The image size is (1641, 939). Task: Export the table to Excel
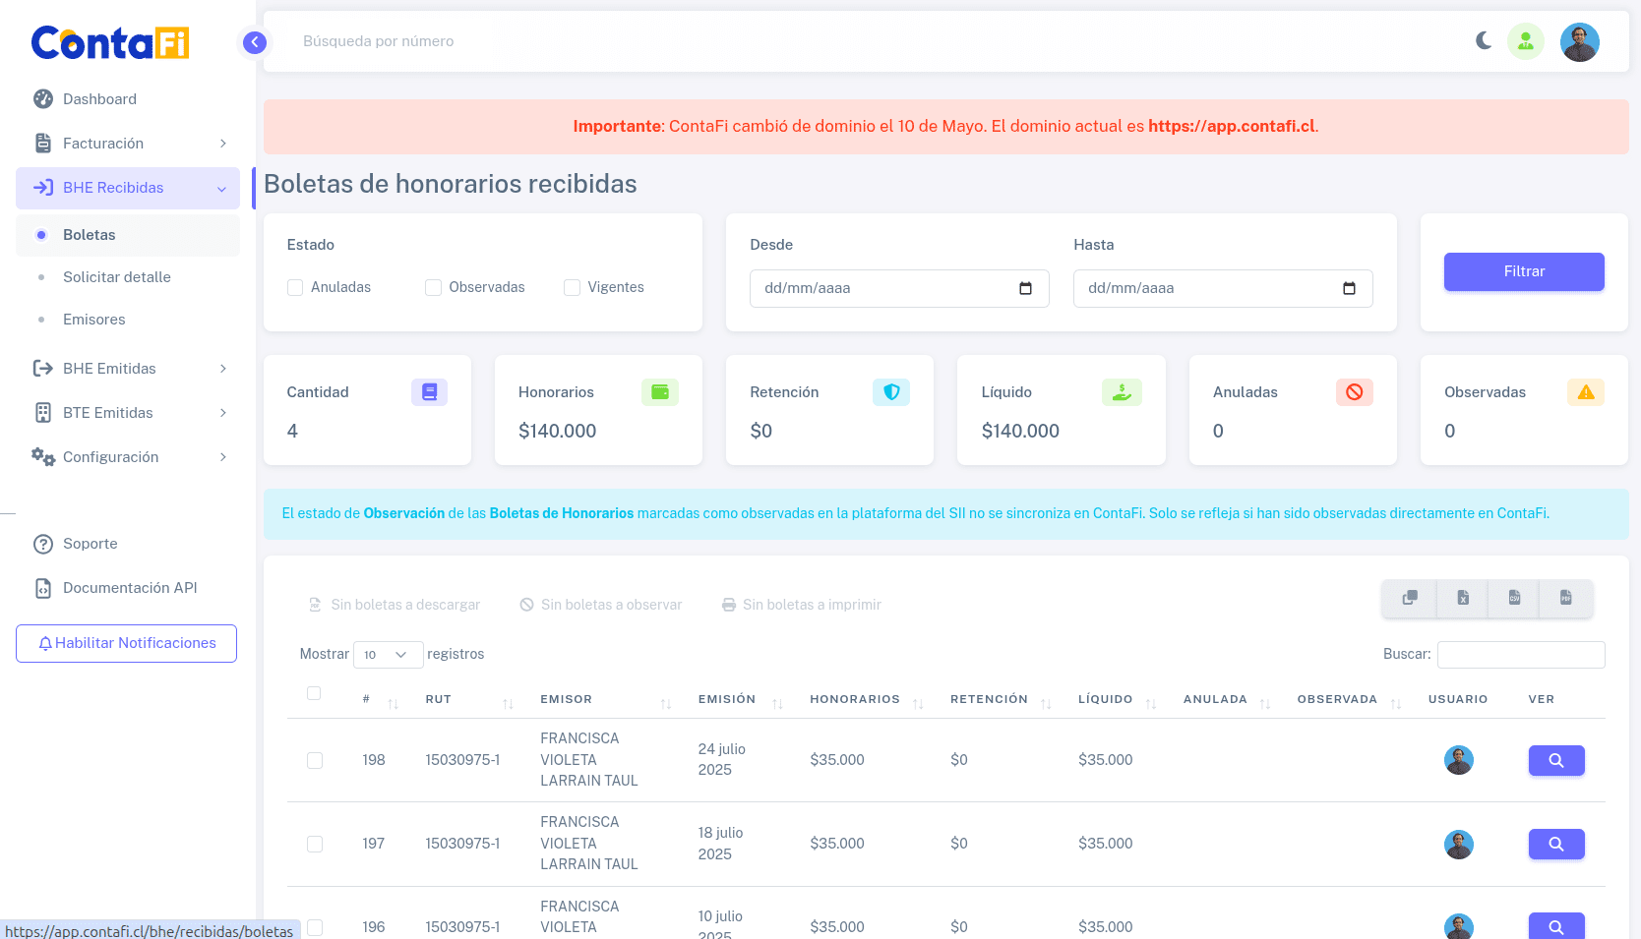point(1462,598)
